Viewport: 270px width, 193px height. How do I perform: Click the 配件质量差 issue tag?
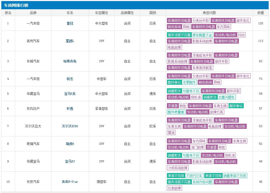(x=176, y=112)
